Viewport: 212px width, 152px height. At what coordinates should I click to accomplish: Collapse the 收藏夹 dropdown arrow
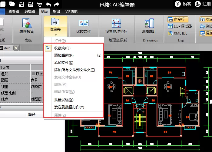(x=55, y=35)
